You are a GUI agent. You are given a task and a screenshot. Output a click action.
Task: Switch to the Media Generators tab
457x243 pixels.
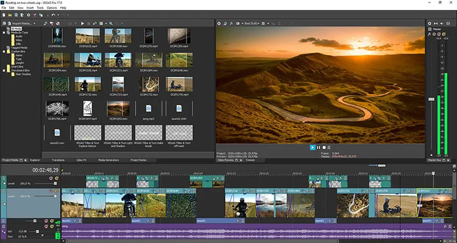pos(108,160)
